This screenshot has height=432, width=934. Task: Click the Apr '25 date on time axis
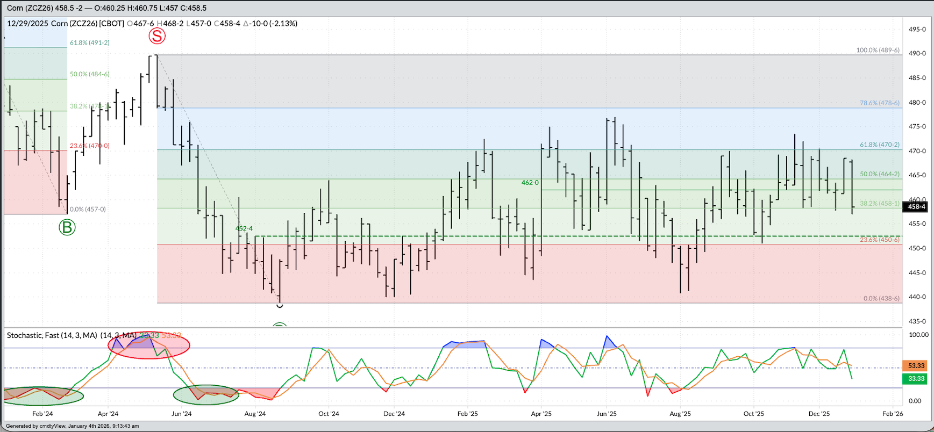click(541, 414)
